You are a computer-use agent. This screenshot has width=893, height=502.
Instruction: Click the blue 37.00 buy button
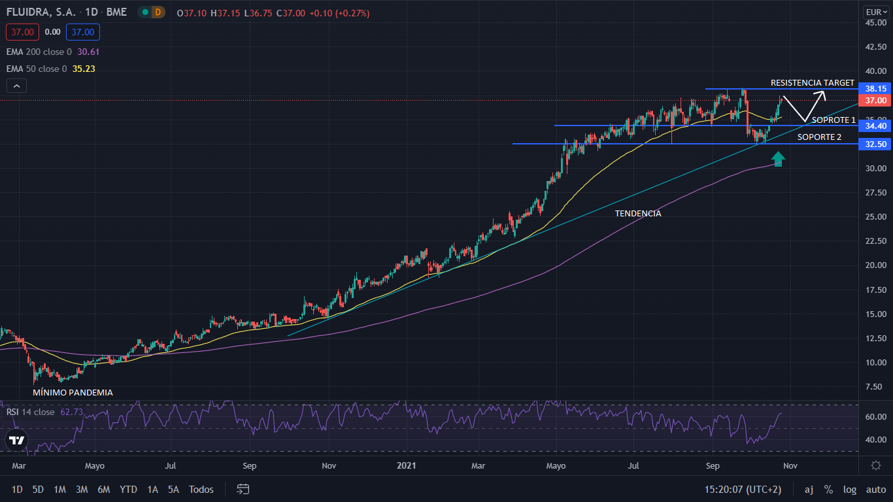tap(82, 31)
